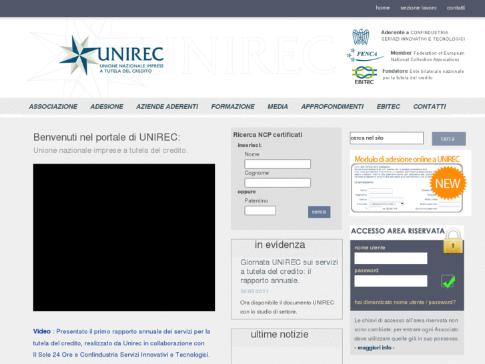Click Benvenuti nel portale di UNIREC heading

click(x=107, y=137)
